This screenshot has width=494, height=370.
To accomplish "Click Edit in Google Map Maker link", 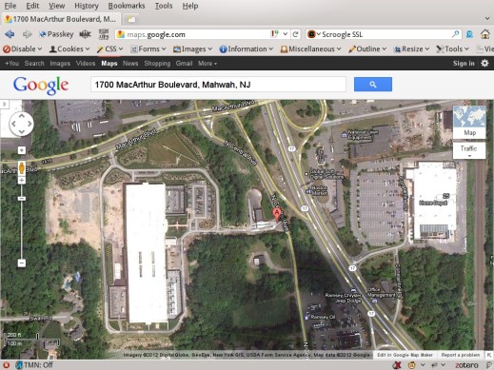I will click(x=405, y=355).
